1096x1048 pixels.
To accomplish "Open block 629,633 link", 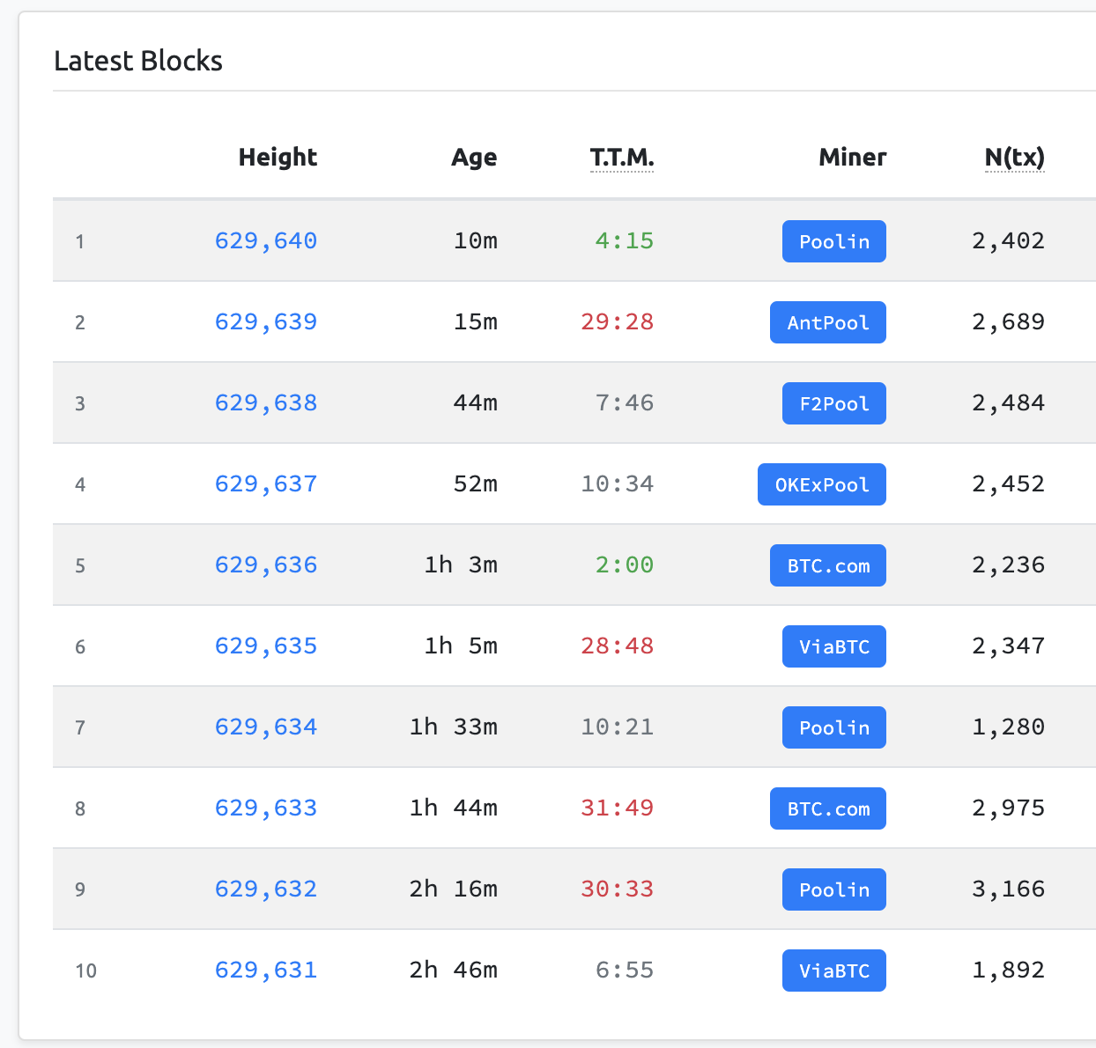I will point(266,808).
